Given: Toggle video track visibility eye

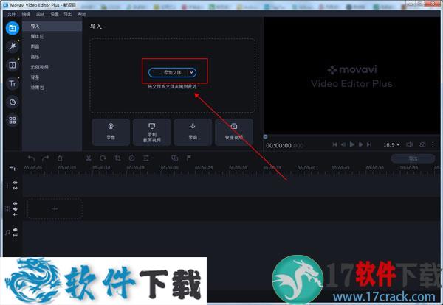Looking at the screenshot, I should pyautogui.click(x=16, y=203).
